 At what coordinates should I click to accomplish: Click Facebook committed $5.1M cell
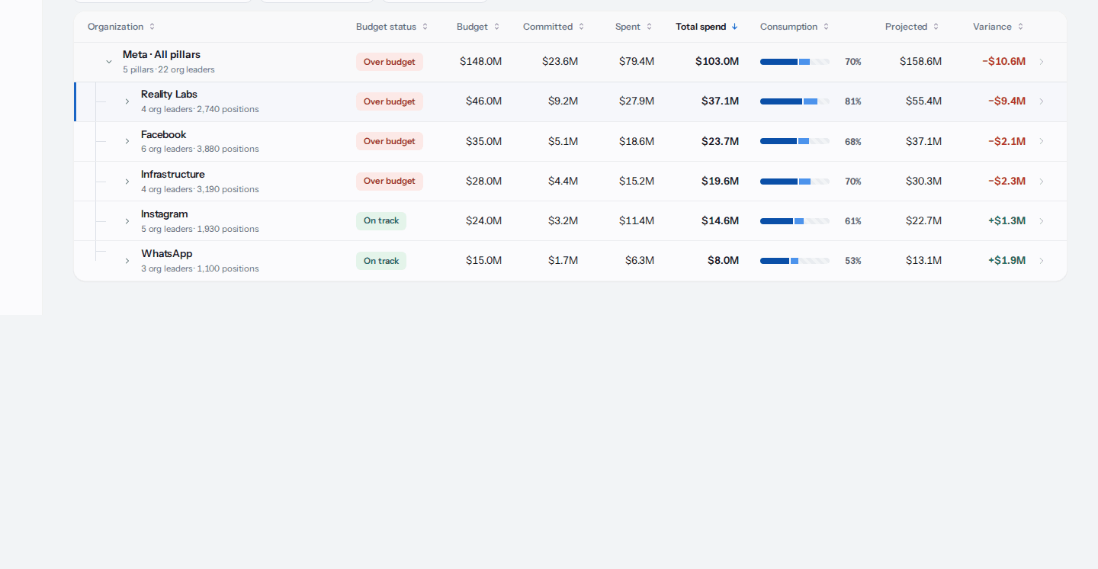coord(563,141)
